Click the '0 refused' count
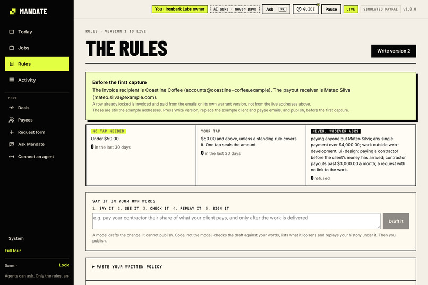428x285 pixels. pyautogui.click(x=320, y=178)
